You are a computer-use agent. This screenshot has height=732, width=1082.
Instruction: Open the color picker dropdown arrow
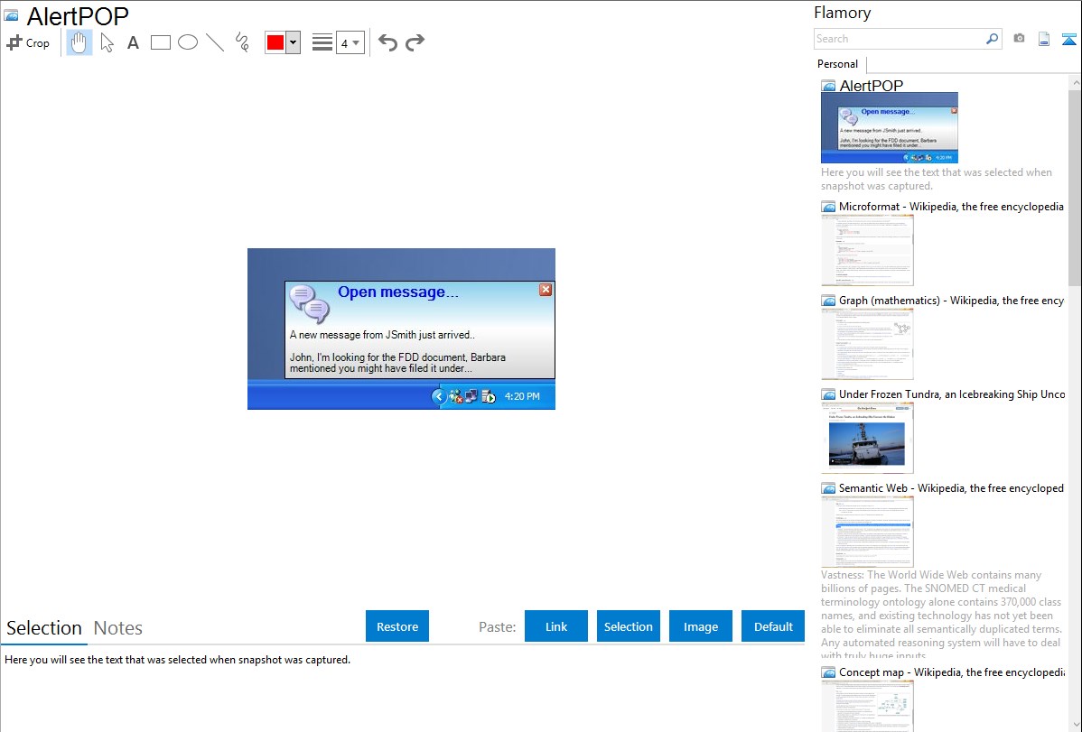pyautogui.click(x=294, y=42)
